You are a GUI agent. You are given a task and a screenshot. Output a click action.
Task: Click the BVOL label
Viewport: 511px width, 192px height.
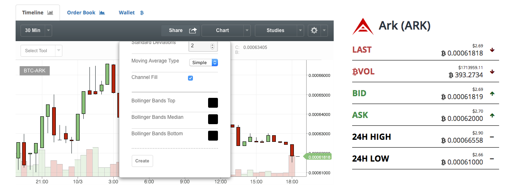coord(363,72)
